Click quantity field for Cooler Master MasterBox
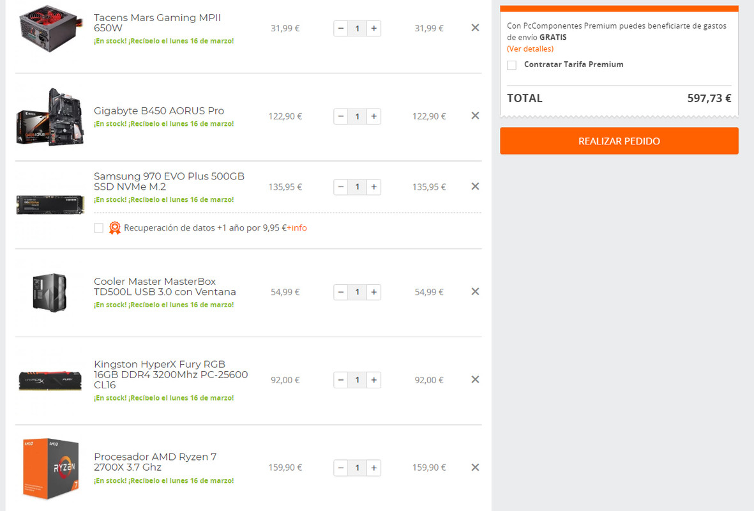 coord(357,292)
